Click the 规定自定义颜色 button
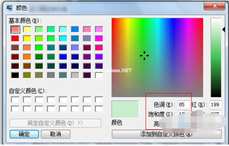229x146 pixels. pyautogui.click(x=55, y=123)
